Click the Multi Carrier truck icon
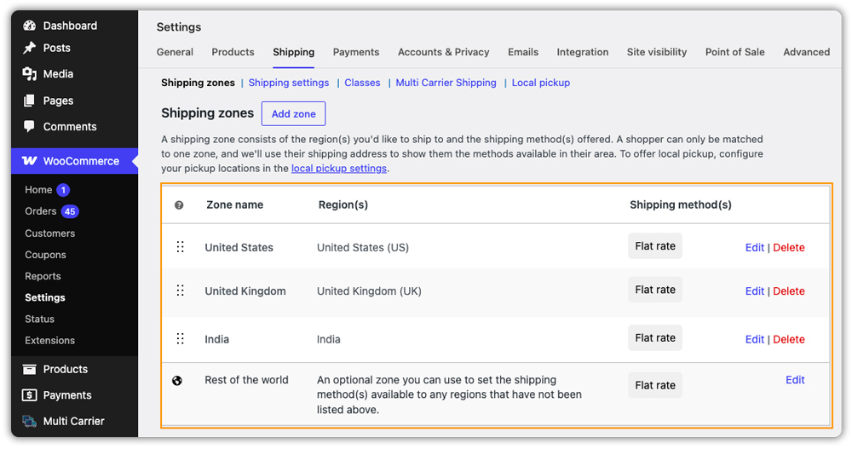Image resolution: width=852 pixels, height=449 pixels. pos(29,421)
